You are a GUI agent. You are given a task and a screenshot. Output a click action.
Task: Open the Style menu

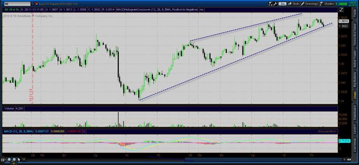(x=294, y=4)
